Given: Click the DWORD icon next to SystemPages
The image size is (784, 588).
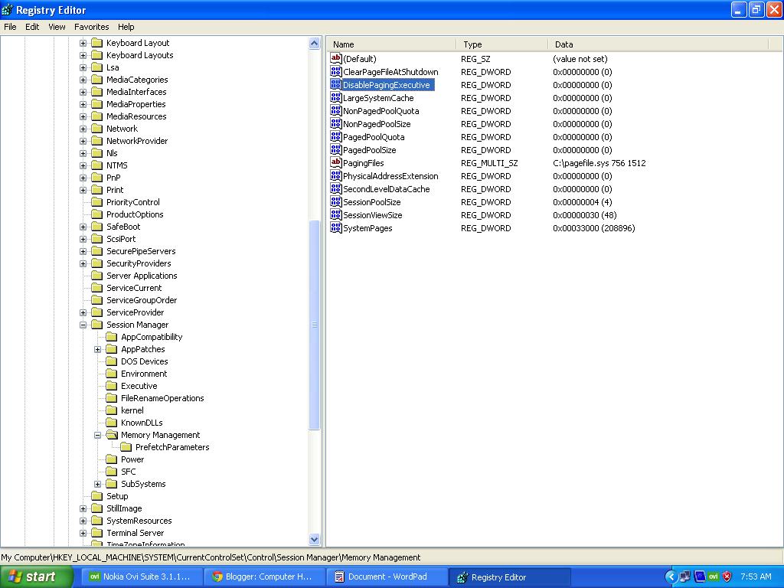Looking at the screenshot, I should [335, 227].
